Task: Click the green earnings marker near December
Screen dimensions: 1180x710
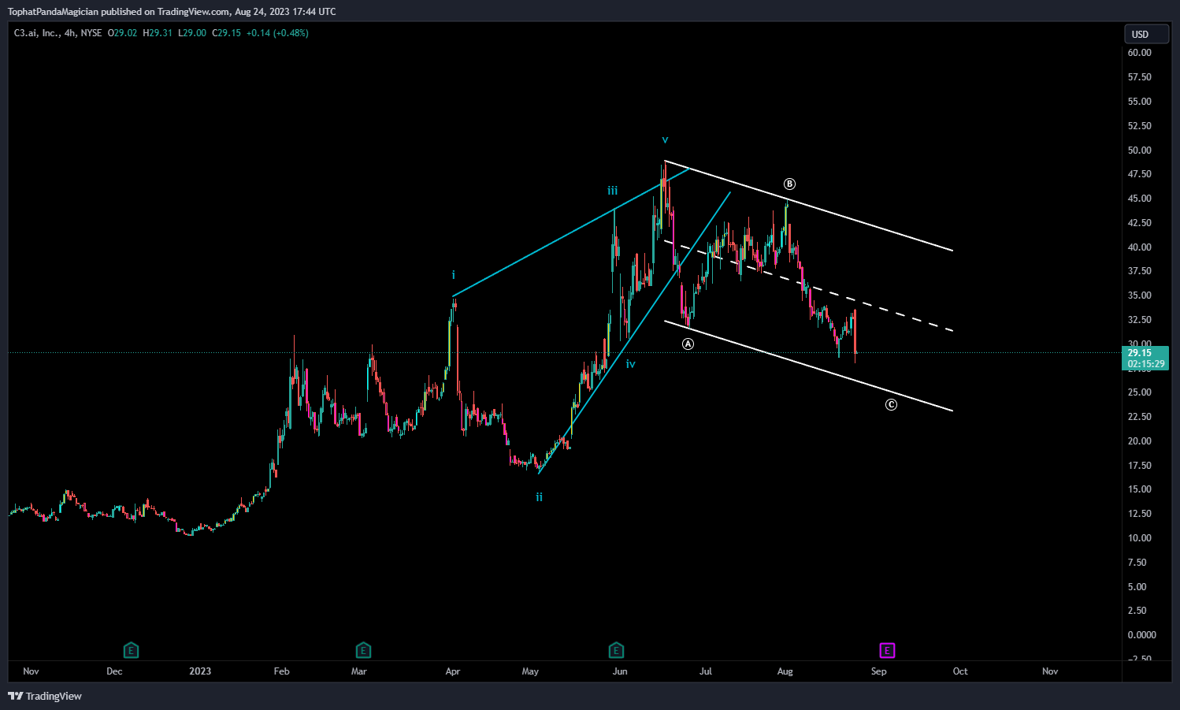Action: point(132,650)
